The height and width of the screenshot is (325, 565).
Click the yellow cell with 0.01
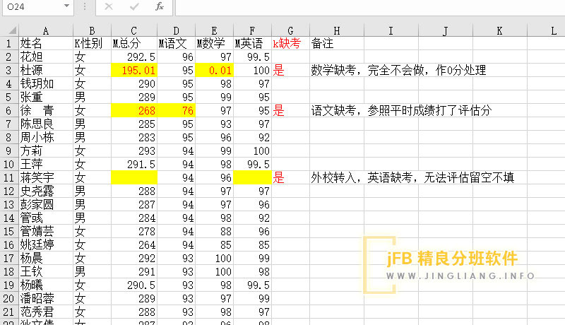click(x=215, y=70)
